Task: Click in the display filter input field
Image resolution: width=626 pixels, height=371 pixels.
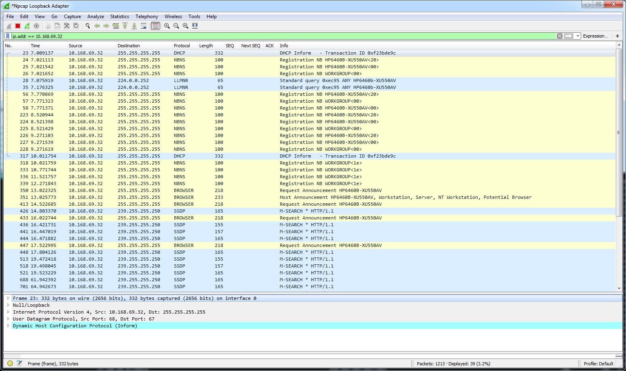Action: tap(283, 36)
